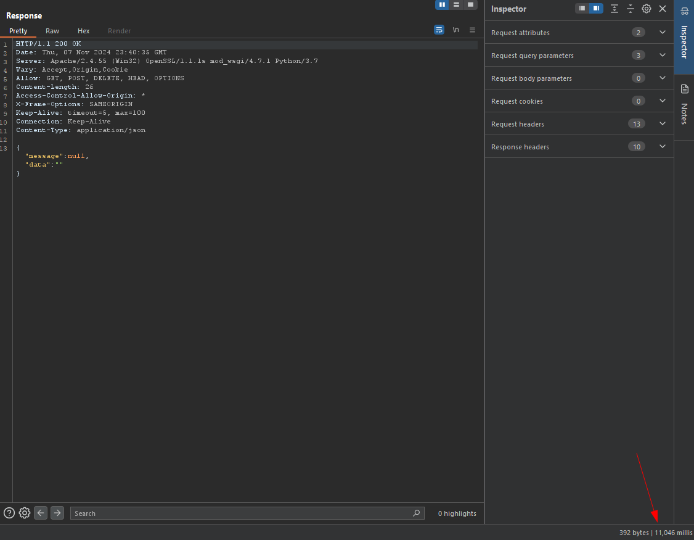The image size is (694, 540).
Task: Switch to side-by-side request/response layout
Action: pos(442,4)
